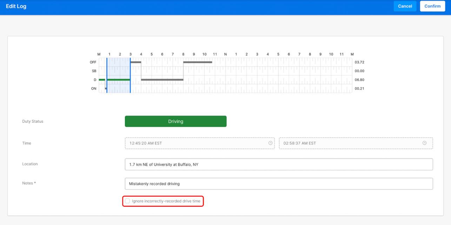This screenshot has height=225, width=451.
Task: Click the short green driving segment before the selection
Action: click(102, 80)
